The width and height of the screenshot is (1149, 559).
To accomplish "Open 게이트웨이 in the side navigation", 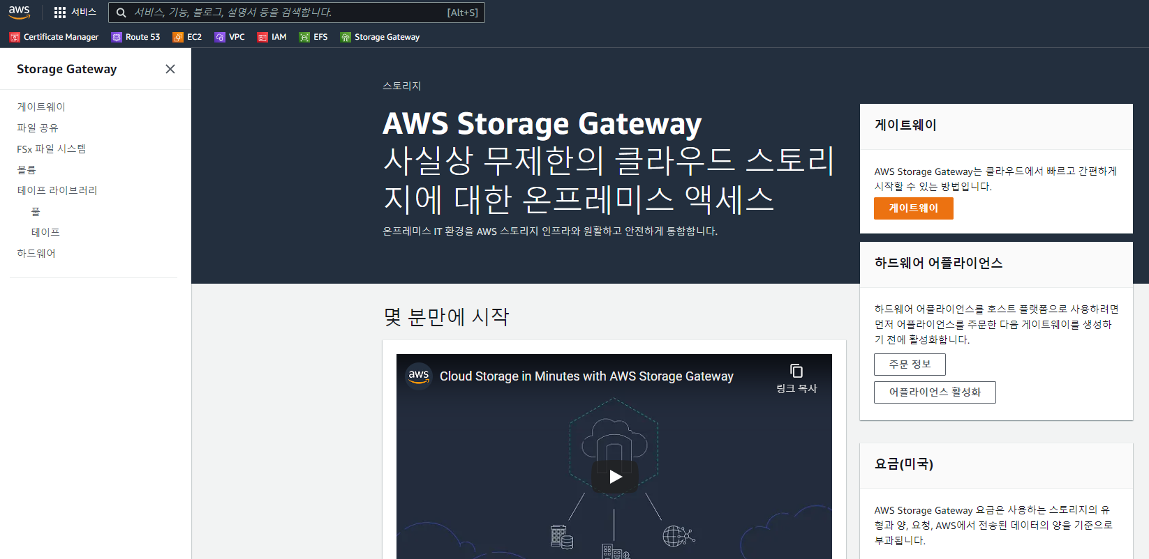I will pos(41,107).
